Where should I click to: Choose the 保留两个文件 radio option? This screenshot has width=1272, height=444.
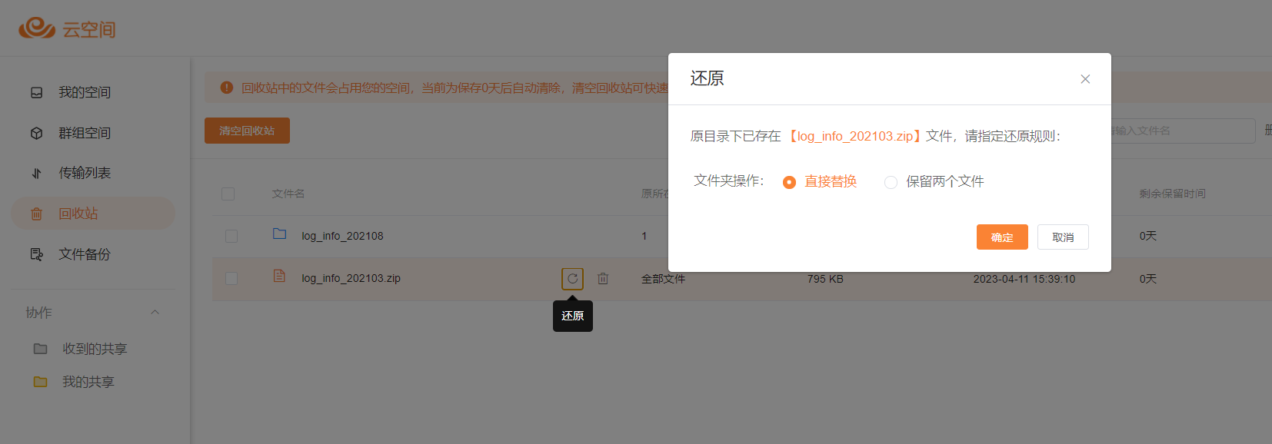pos(891,182)
